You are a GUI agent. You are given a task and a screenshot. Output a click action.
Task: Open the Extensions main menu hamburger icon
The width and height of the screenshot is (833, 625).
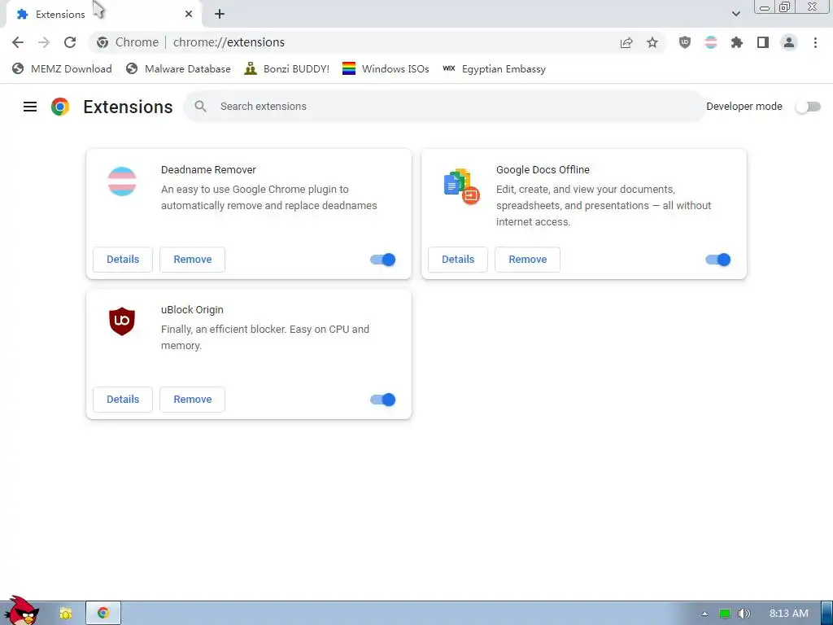click(x=30, y=107)
